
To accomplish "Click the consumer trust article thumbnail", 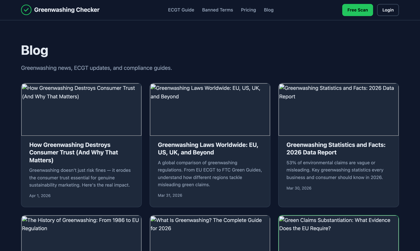I will (x=81, y=109).
